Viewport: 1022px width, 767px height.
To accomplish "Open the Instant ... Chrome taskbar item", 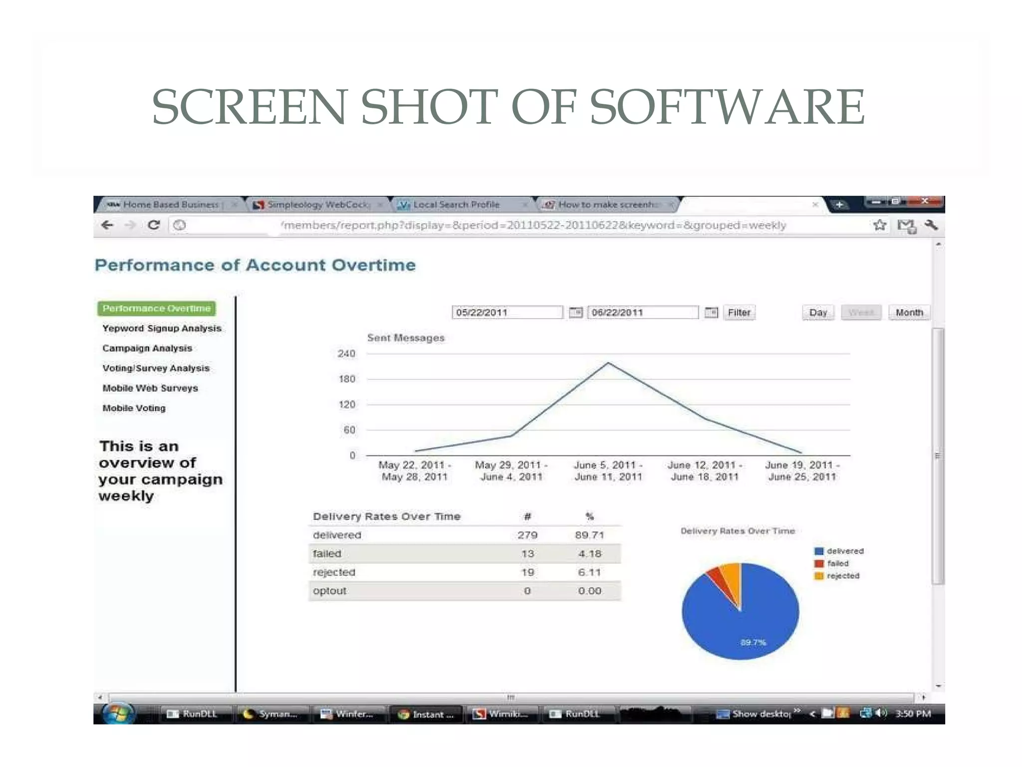I will (427, 714).
